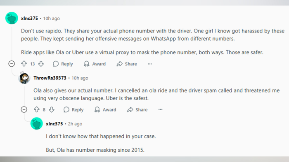Image resolution: width=289 pixels, height=162 pixels.
Task: Click ThrowRa39373's avatar image
Action: tap(24, 78)
